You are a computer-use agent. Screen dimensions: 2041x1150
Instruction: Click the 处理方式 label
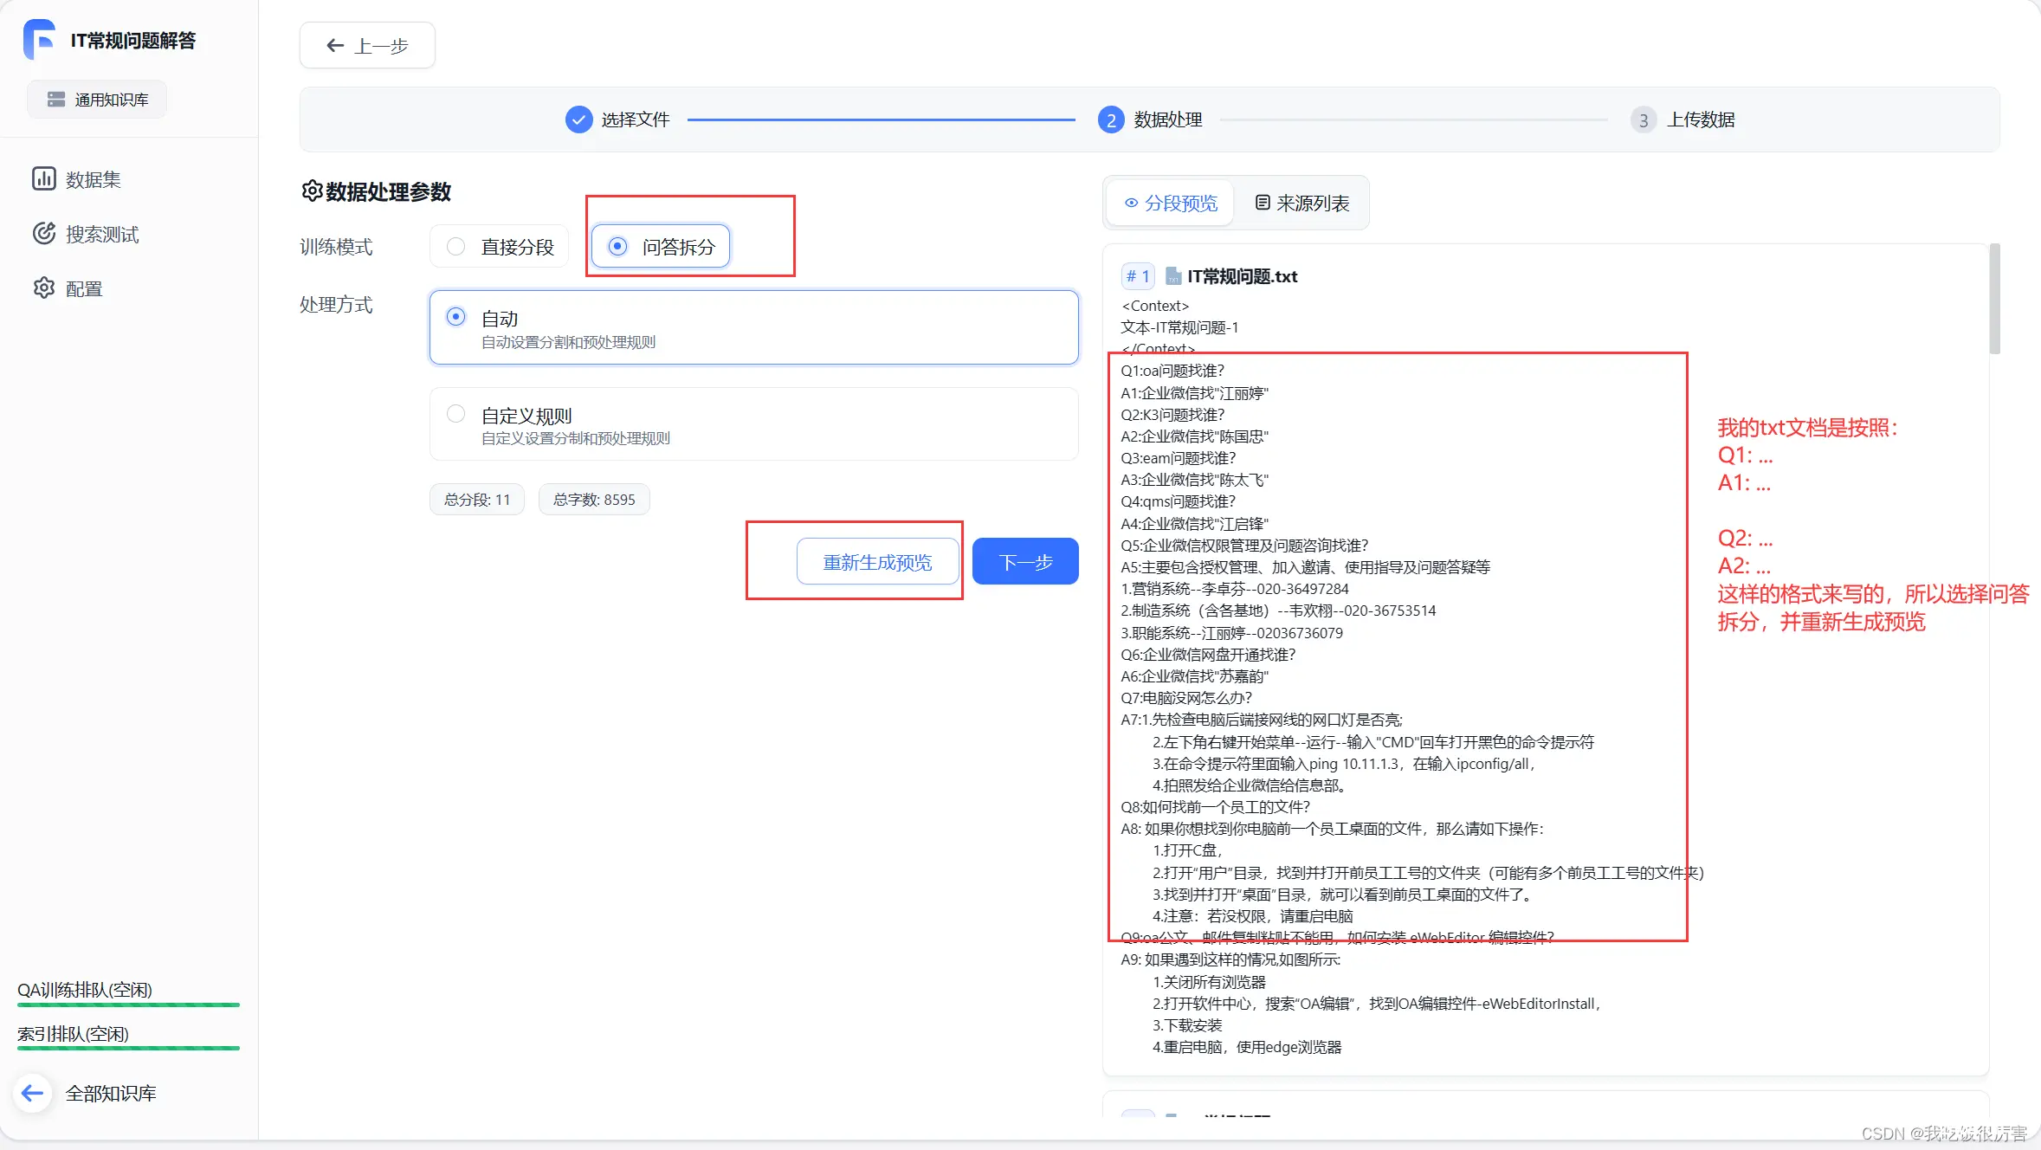336,304
